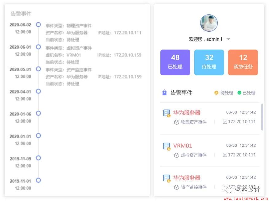Toggle the 待处理 orange status filter
The height and width of the screenshot is (201, 269).
click(x=224, y=93)
